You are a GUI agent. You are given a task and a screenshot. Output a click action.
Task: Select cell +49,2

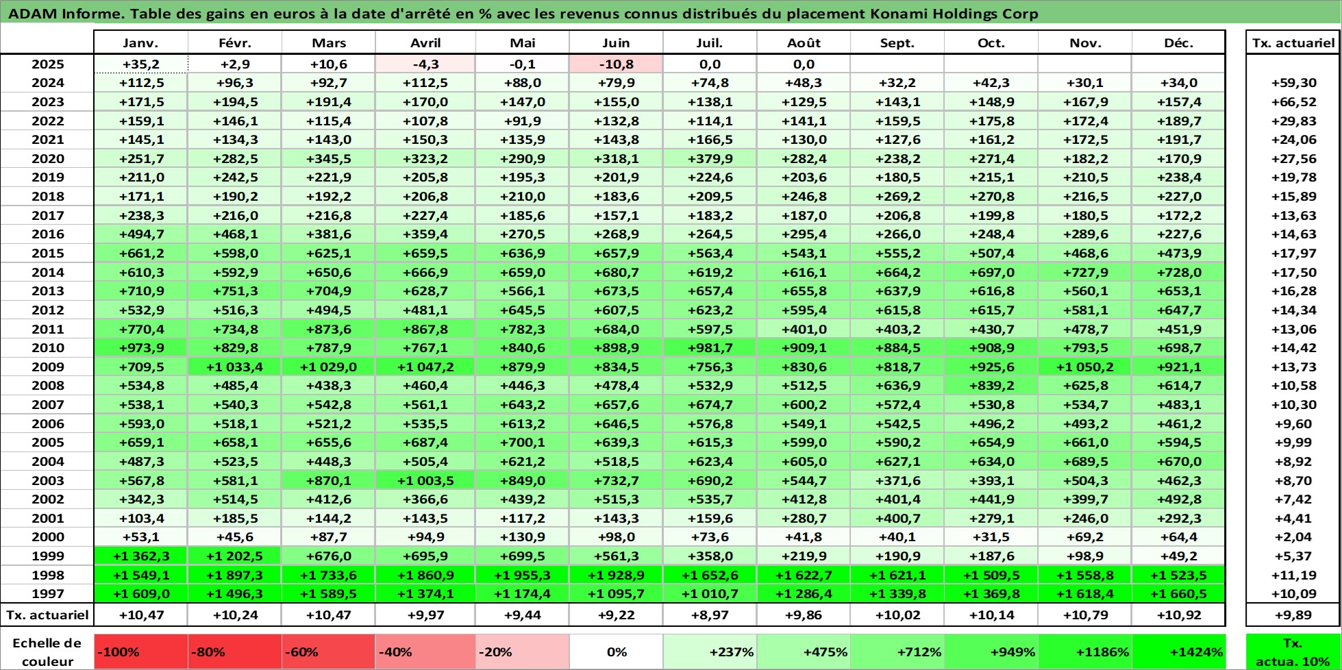point(1178,556)
